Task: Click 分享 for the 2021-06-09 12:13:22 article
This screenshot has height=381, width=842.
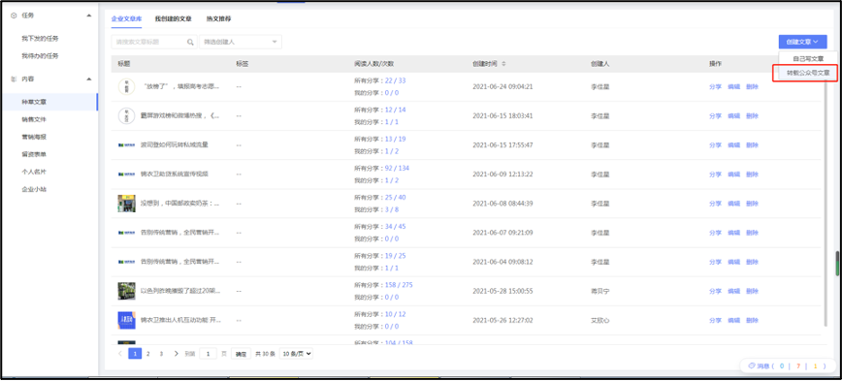Action: (715, 175)
